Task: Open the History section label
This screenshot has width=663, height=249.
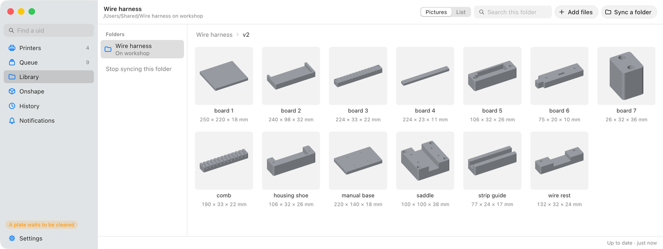Action: point(29,106)
